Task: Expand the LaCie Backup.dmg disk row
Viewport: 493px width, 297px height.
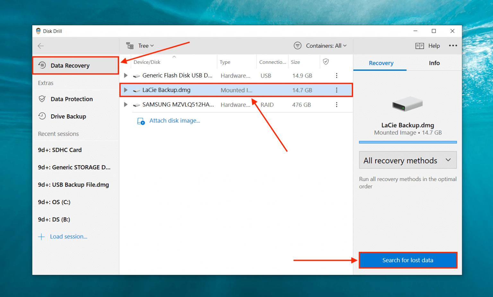Action: [125, 90]
